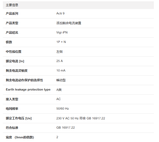Click the value Vigi iPN

[62, 32]
